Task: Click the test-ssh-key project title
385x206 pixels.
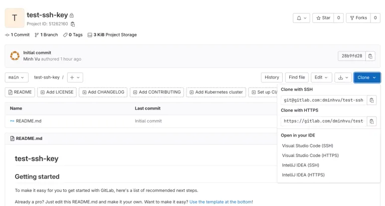Action: [x=47, y=15]
